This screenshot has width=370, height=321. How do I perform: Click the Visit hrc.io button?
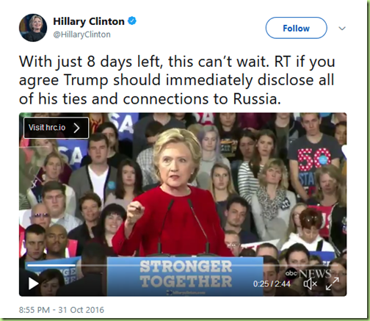[56, 128]
